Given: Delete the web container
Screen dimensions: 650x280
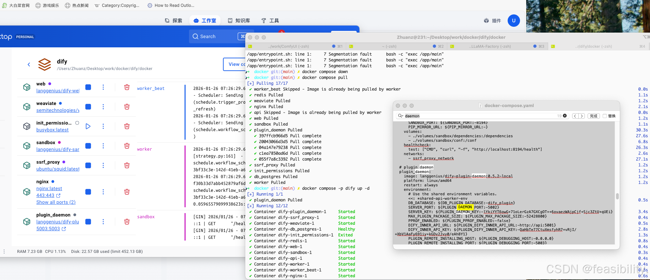Looking at the screenshot, I should tap(127, 87).
